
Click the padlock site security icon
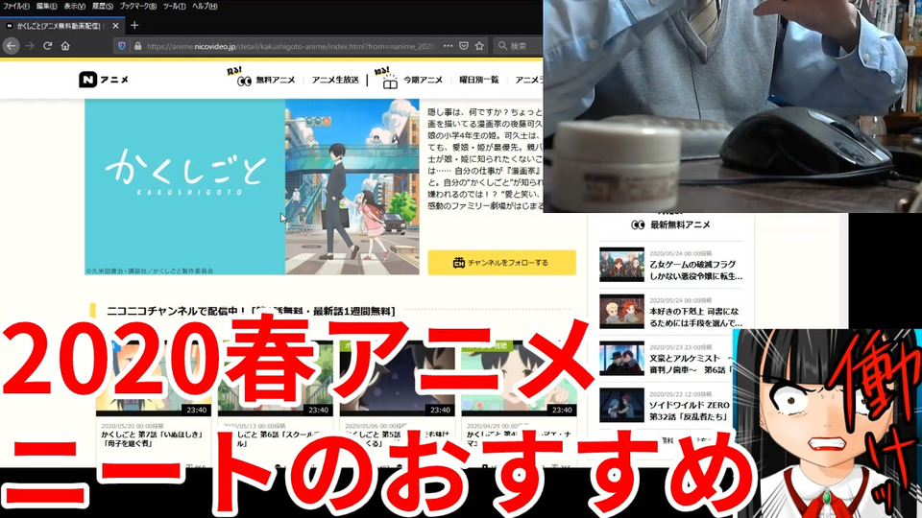137,46
